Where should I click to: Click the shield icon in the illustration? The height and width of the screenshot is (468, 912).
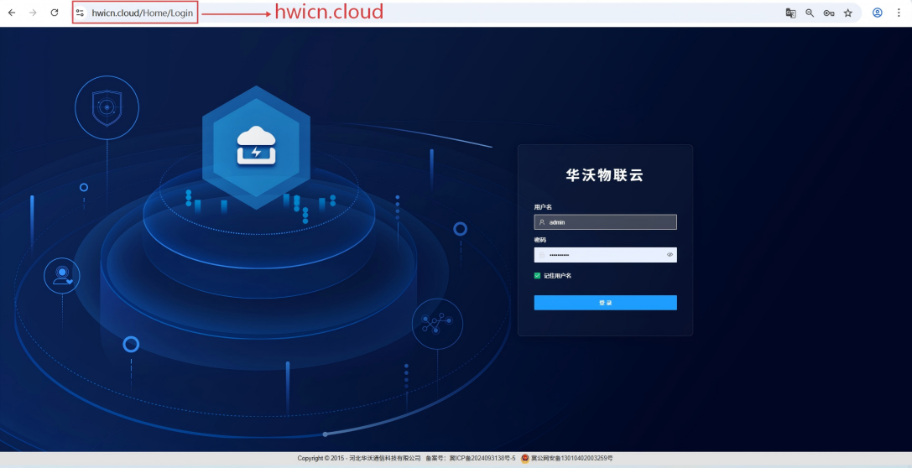(107, 107)
